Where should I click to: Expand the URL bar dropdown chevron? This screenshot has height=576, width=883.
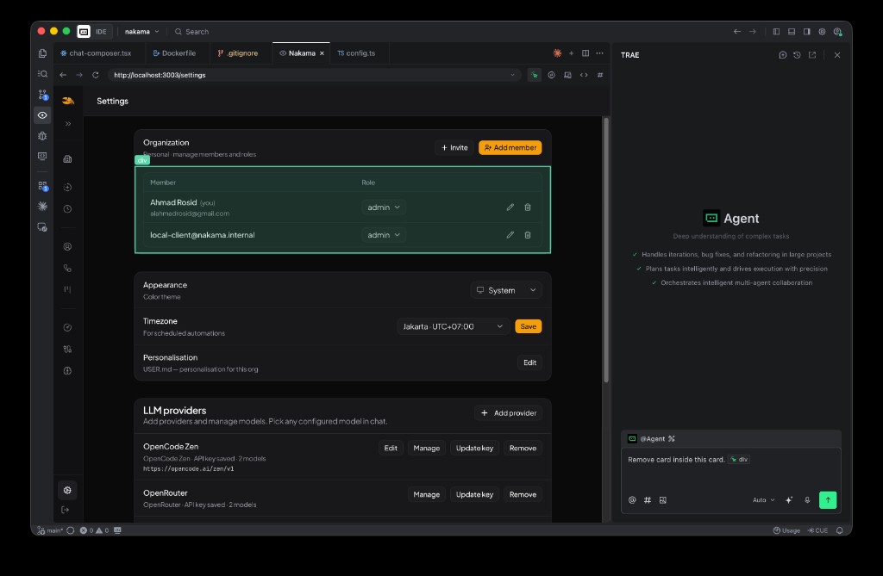pyautogui.click(x=512, y=75)
